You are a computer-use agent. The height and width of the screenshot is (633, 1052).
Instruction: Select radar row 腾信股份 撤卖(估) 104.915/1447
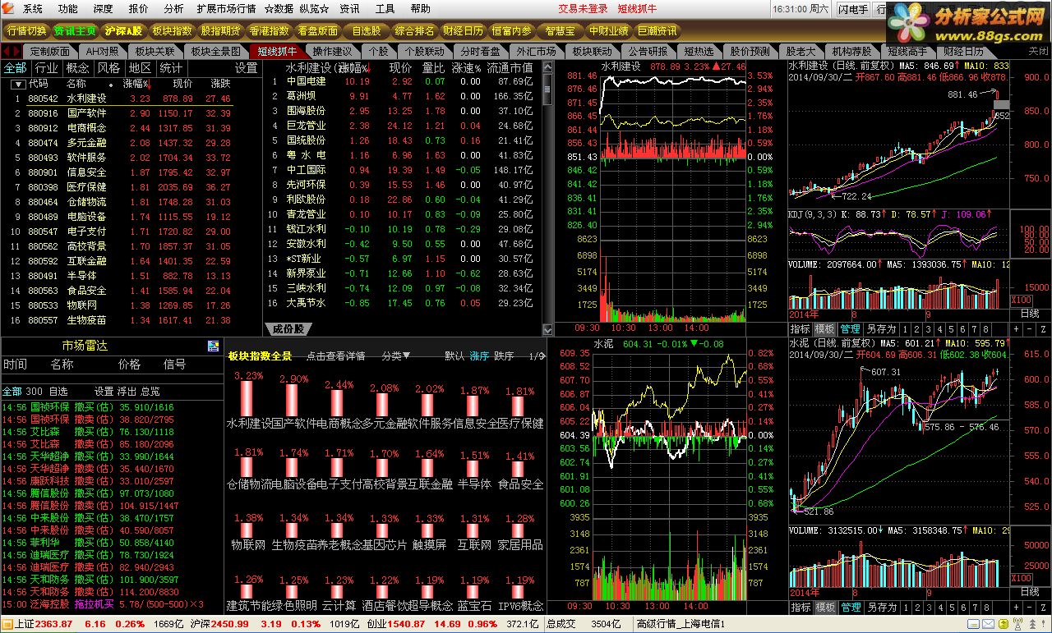[x=90, y=507]
